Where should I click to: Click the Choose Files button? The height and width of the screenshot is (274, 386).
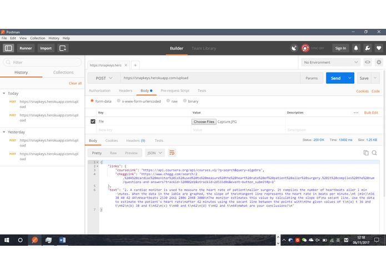204,121
